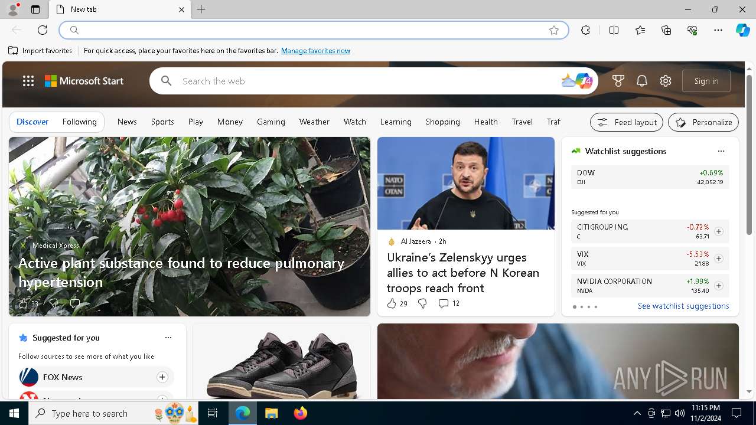Follow the FOX News source
Viewport: 756px width, 425px height.
coord(162,377)
